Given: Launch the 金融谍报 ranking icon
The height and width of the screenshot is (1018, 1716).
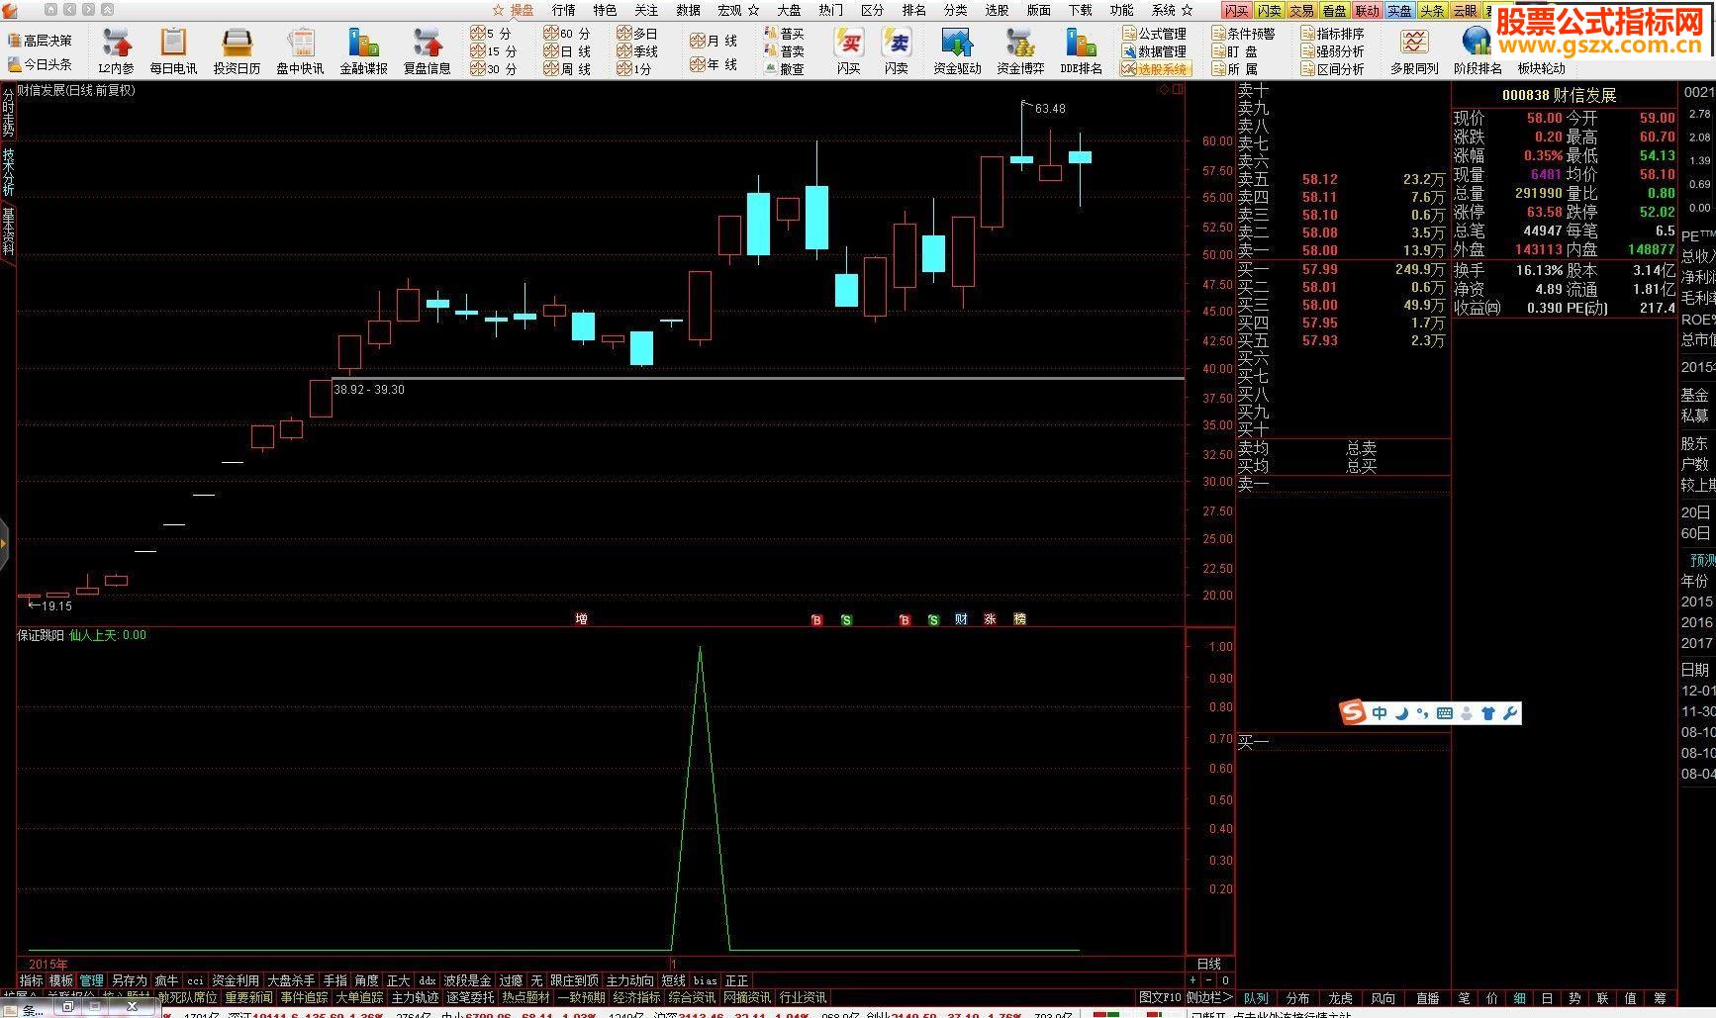Looking at the screenshot, I should point(363,44).
